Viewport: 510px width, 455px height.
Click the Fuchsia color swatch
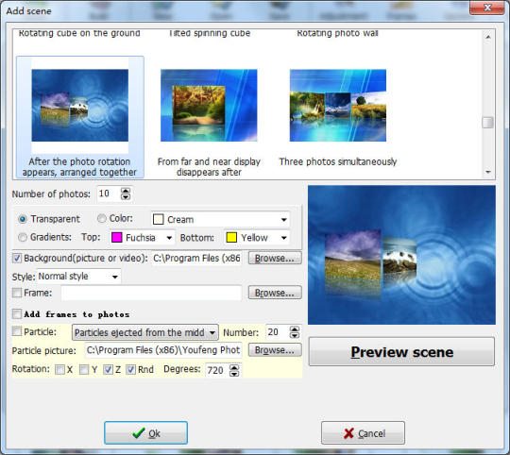pyautogui.click(x=116, y=238)
